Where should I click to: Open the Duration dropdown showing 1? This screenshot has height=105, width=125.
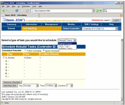pos(70,86)
